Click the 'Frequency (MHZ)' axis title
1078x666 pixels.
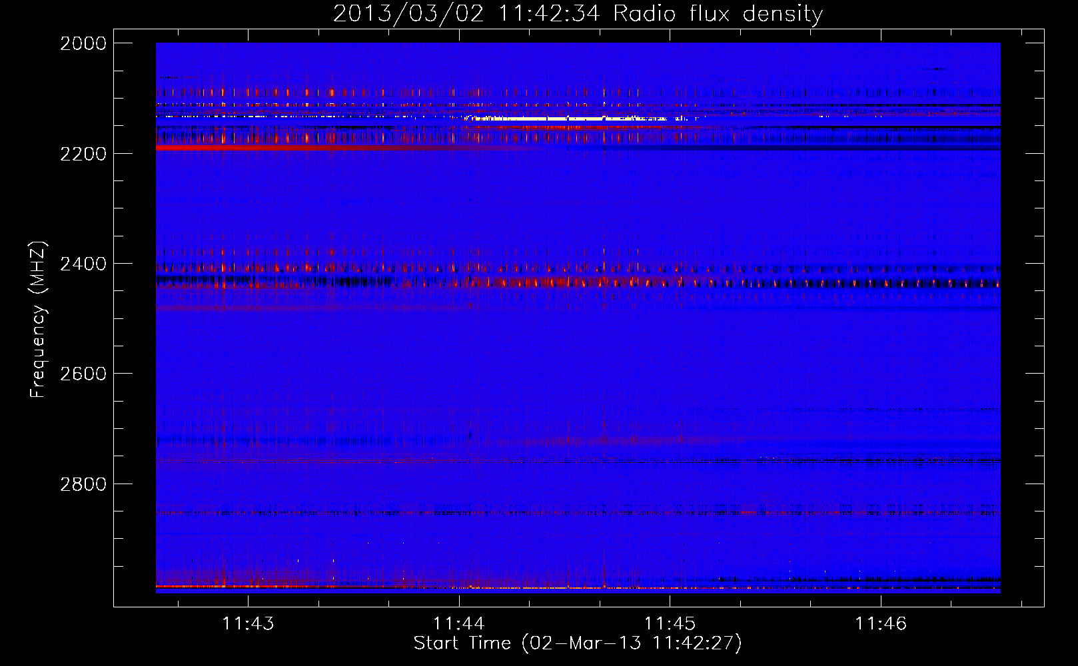(x=38, y=320)
